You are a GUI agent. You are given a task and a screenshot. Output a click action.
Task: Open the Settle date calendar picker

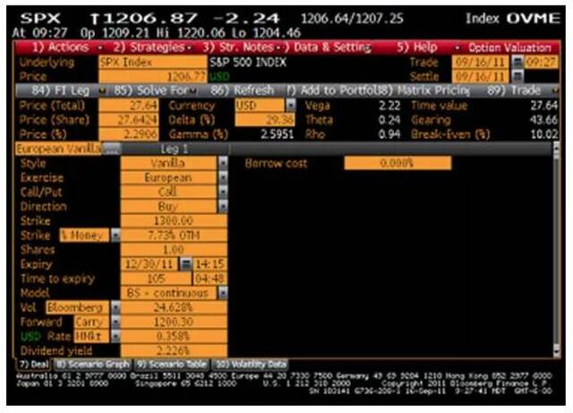[x=517, y=76]
